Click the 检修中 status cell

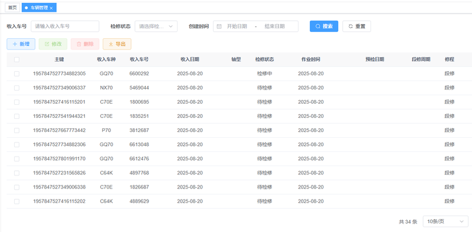264,74
